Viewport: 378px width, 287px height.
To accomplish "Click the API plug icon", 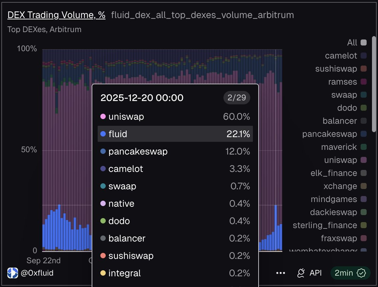I will point(301,273).
